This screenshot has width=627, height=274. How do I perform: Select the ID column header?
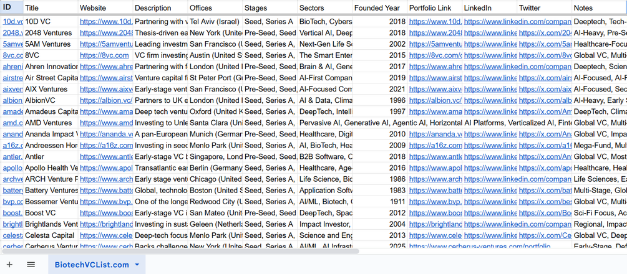point(12,7)
